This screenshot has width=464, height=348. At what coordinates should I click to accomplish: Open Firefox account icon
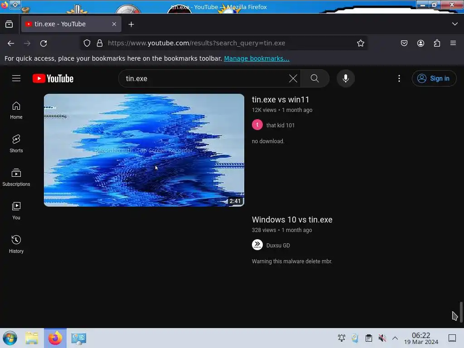point(420,43)
